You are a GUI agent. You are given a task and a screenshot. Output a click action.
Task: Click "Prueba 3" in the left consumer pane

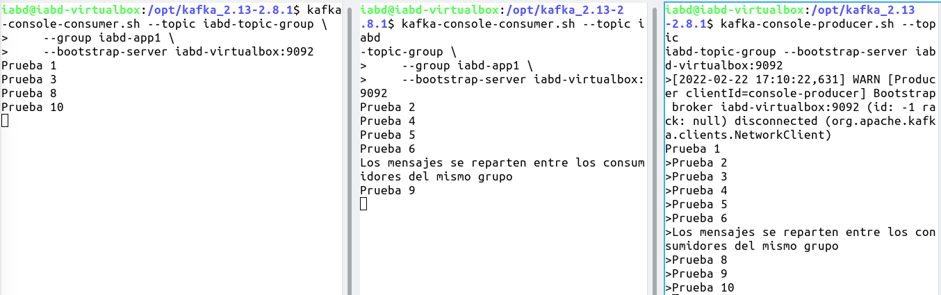click(x=28, y=79)
